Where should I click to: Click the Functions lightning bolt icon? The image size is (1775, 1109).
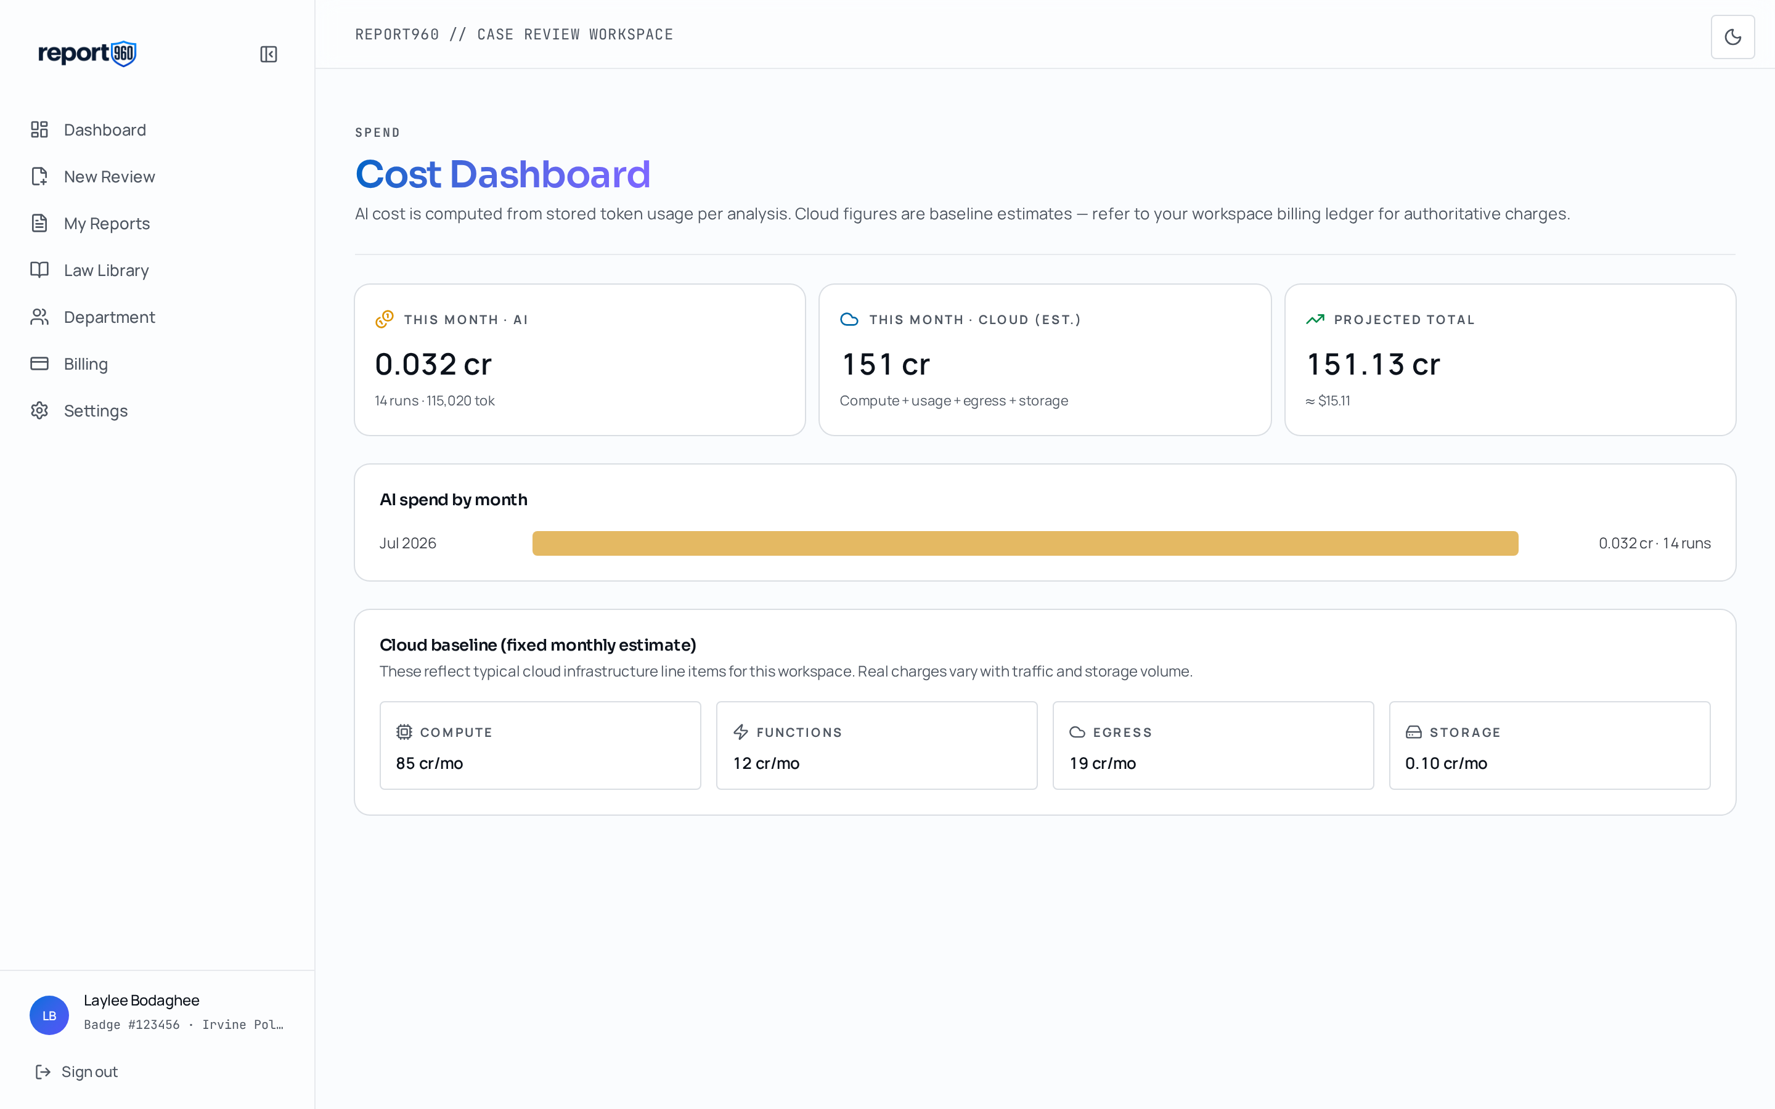tap(741, 732)
